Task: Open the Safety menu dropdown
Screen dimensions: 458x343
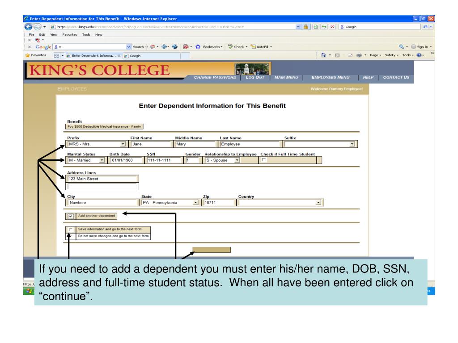Action: pyautogui.click(x=391, y=55)
